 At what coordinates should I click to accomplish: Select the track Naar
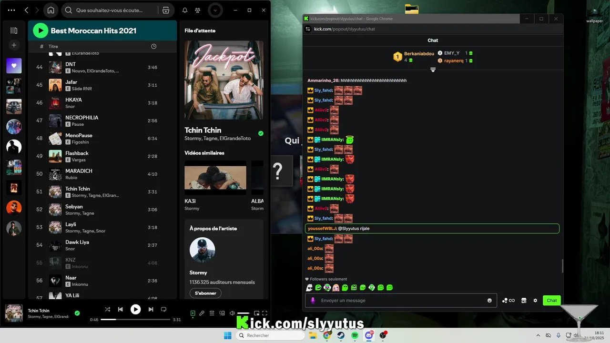[102, 281]
